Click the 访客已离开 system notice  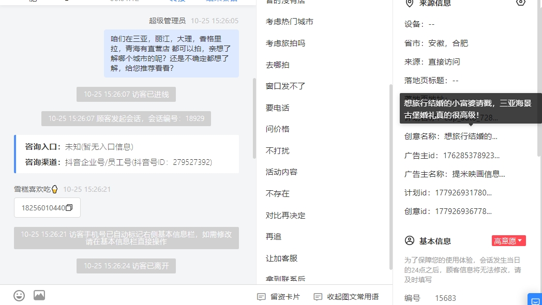coord(126,266)
